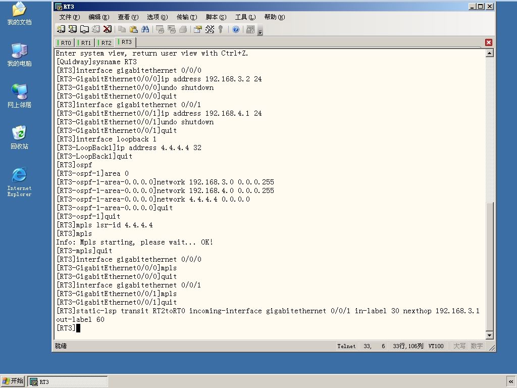Click the grayed Reconnect toolbar icon
Viewport: 517px width, 388px height.
coord(96,29)
